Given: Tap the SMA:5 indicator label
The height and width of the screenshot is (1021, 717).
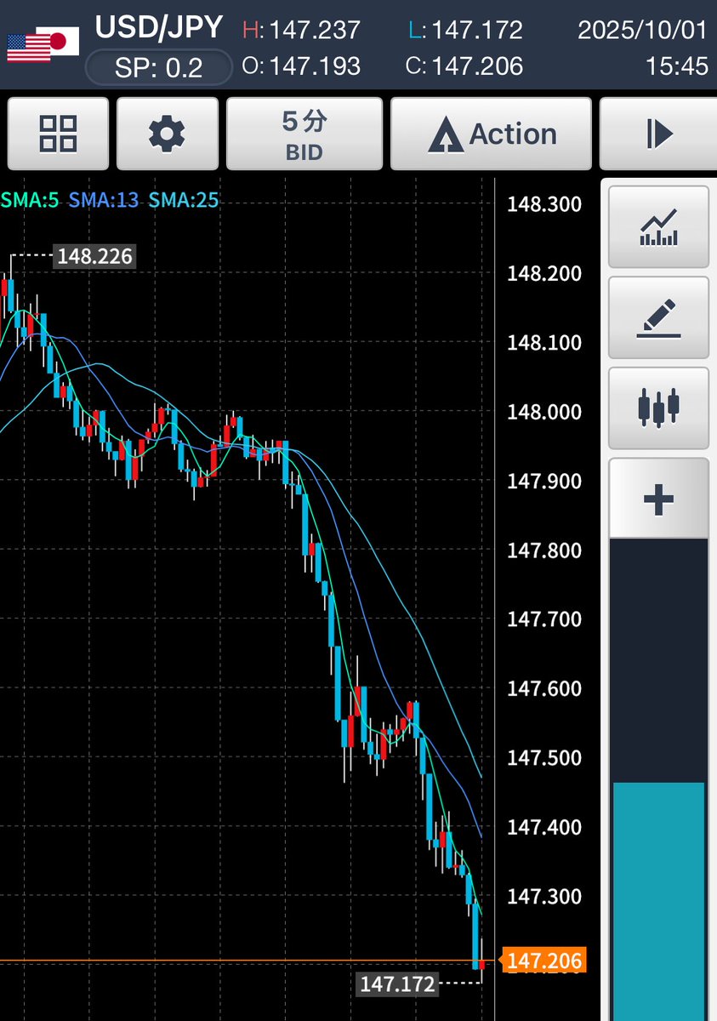Looking at the screenshot, I should click(30, 200).
